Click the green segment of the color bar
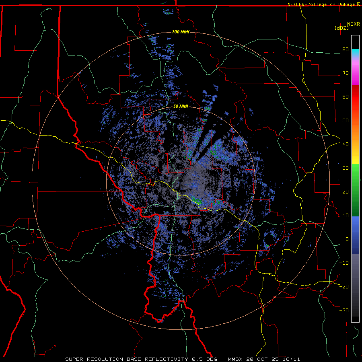Image resolution: width=362 pixels, height=362 pixels. (x=355, y=190)
